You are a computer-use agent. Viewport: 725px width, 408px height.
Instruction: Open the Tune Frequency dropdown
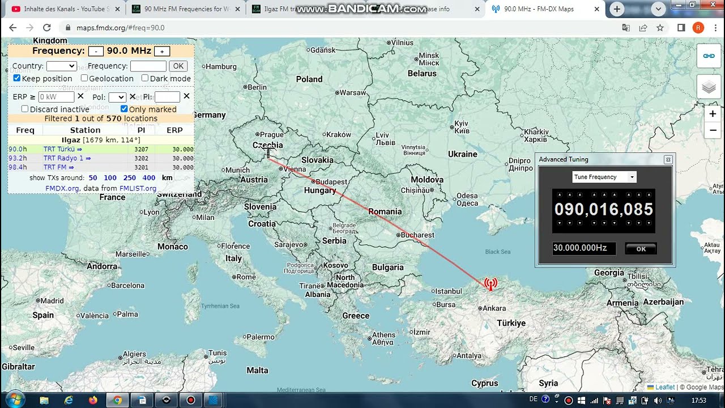(604, 177)
